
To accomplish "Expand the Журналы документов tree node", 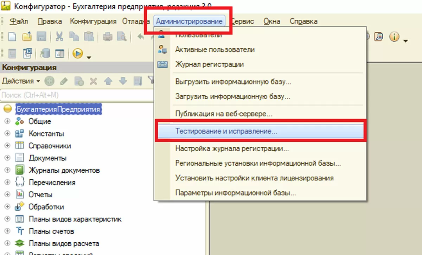I will point(7,170).
